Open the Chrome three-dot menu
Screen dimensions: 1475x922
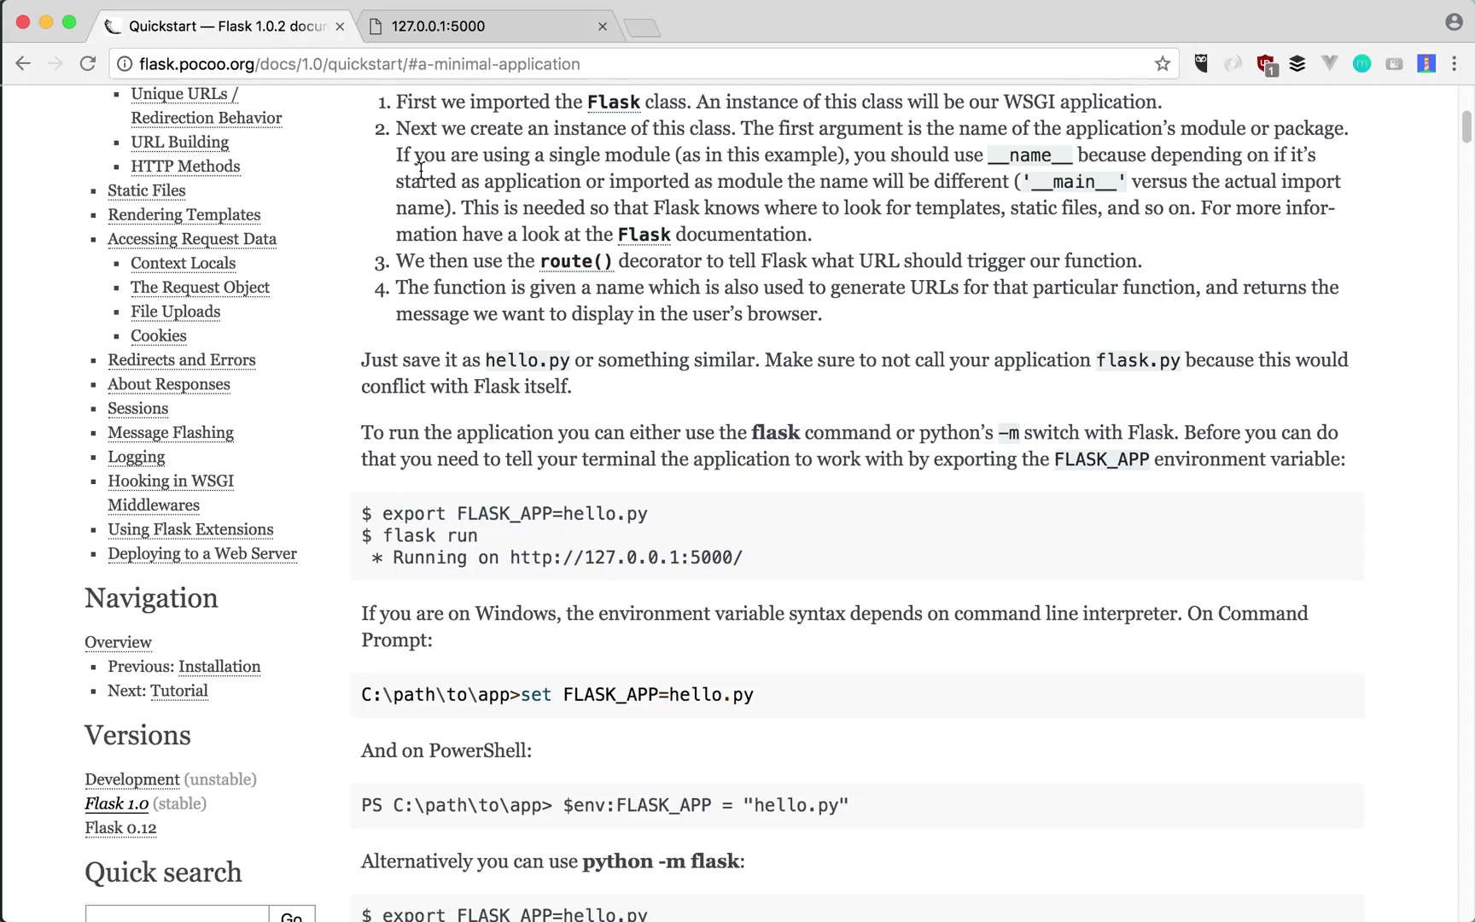tap(1455, 64)
